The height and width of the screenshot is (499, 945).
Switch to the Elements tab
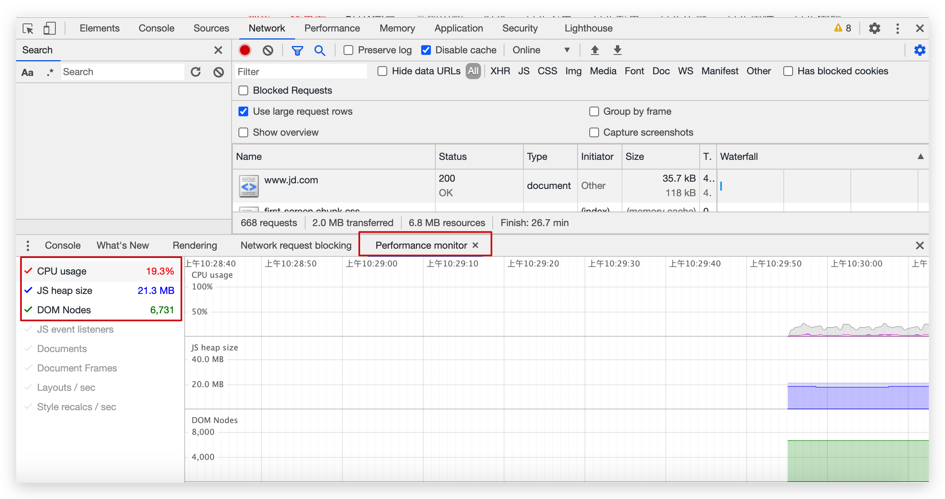(99, 28)
